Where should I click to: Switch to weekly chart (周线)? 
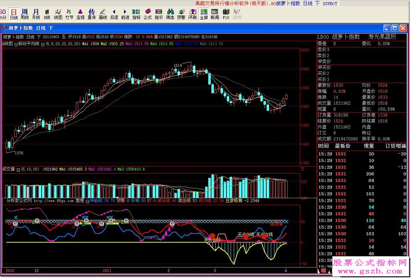[x=24, y=14]
